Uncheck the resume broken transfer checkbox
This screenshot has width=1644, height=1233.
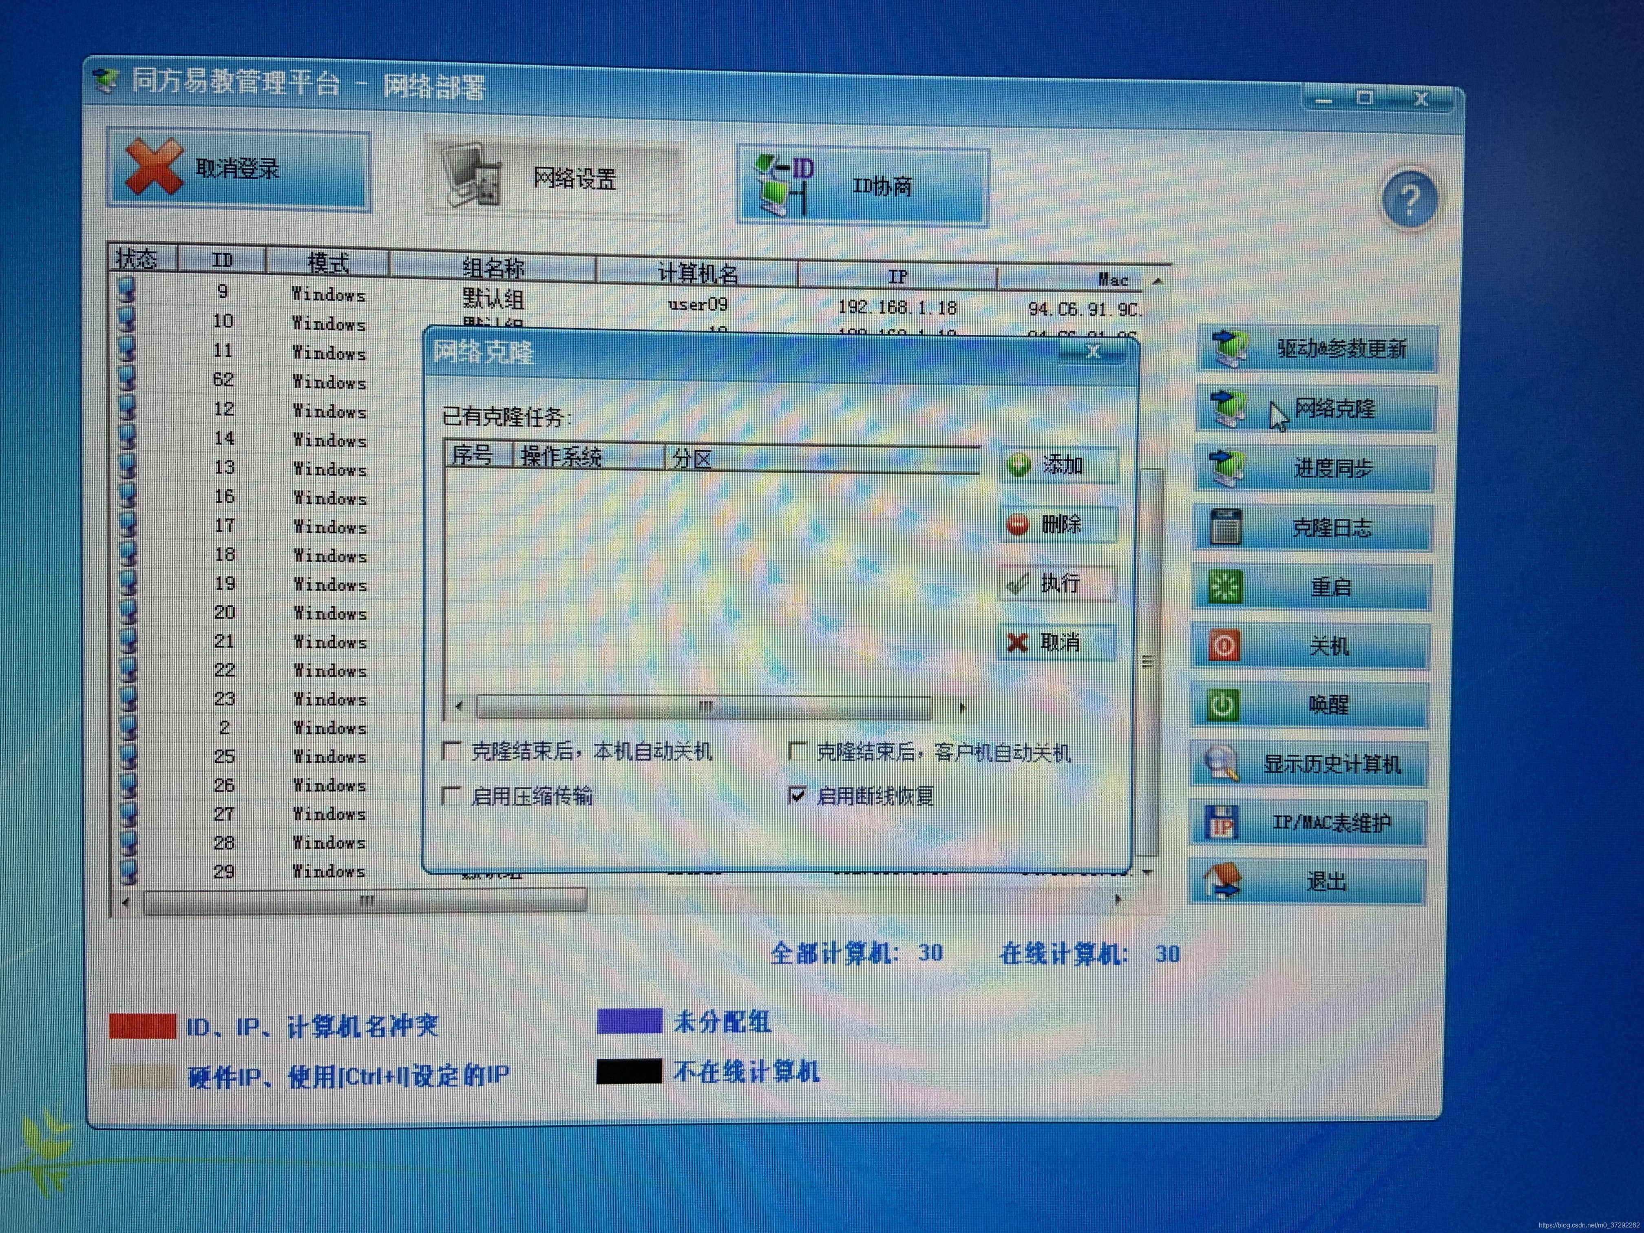click(797, 796)
